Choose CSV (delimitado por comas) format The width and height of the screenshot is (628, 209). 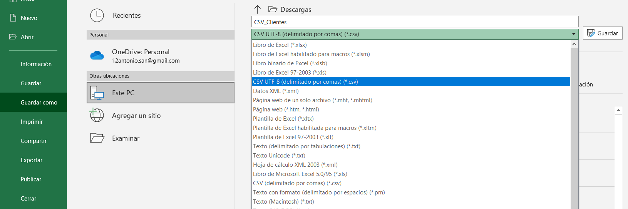pos(411,183)
